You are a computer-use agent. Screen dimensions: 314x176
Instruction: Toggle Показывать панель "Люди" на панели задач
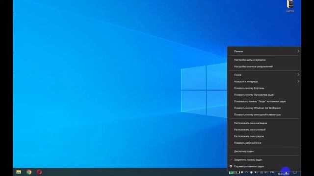coord(264,101)
